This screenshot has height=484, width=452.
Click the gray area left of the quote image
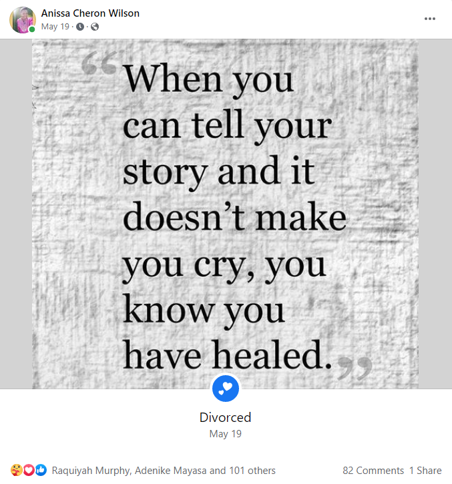pyautogui.click(x=16, y=214)
